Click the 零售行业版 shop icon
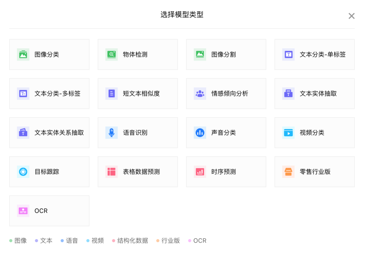Screen dimensions: 365x253 (x=288, y=172)
